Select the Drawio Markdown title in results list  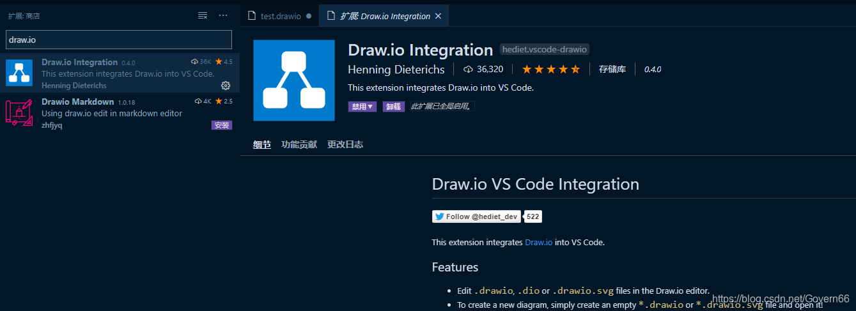point(77,102)
